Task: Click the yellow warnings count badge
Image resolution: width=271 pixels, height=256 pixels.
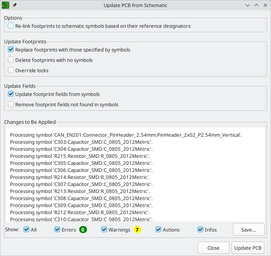Action: point(137,230)
